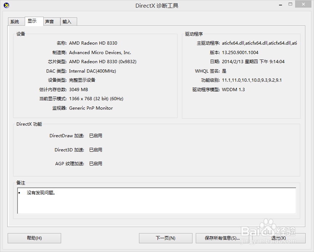The width and height of the screenshot is (314, 252).
Task: Switch to the 系统 tab
Action: pos(16,21)
